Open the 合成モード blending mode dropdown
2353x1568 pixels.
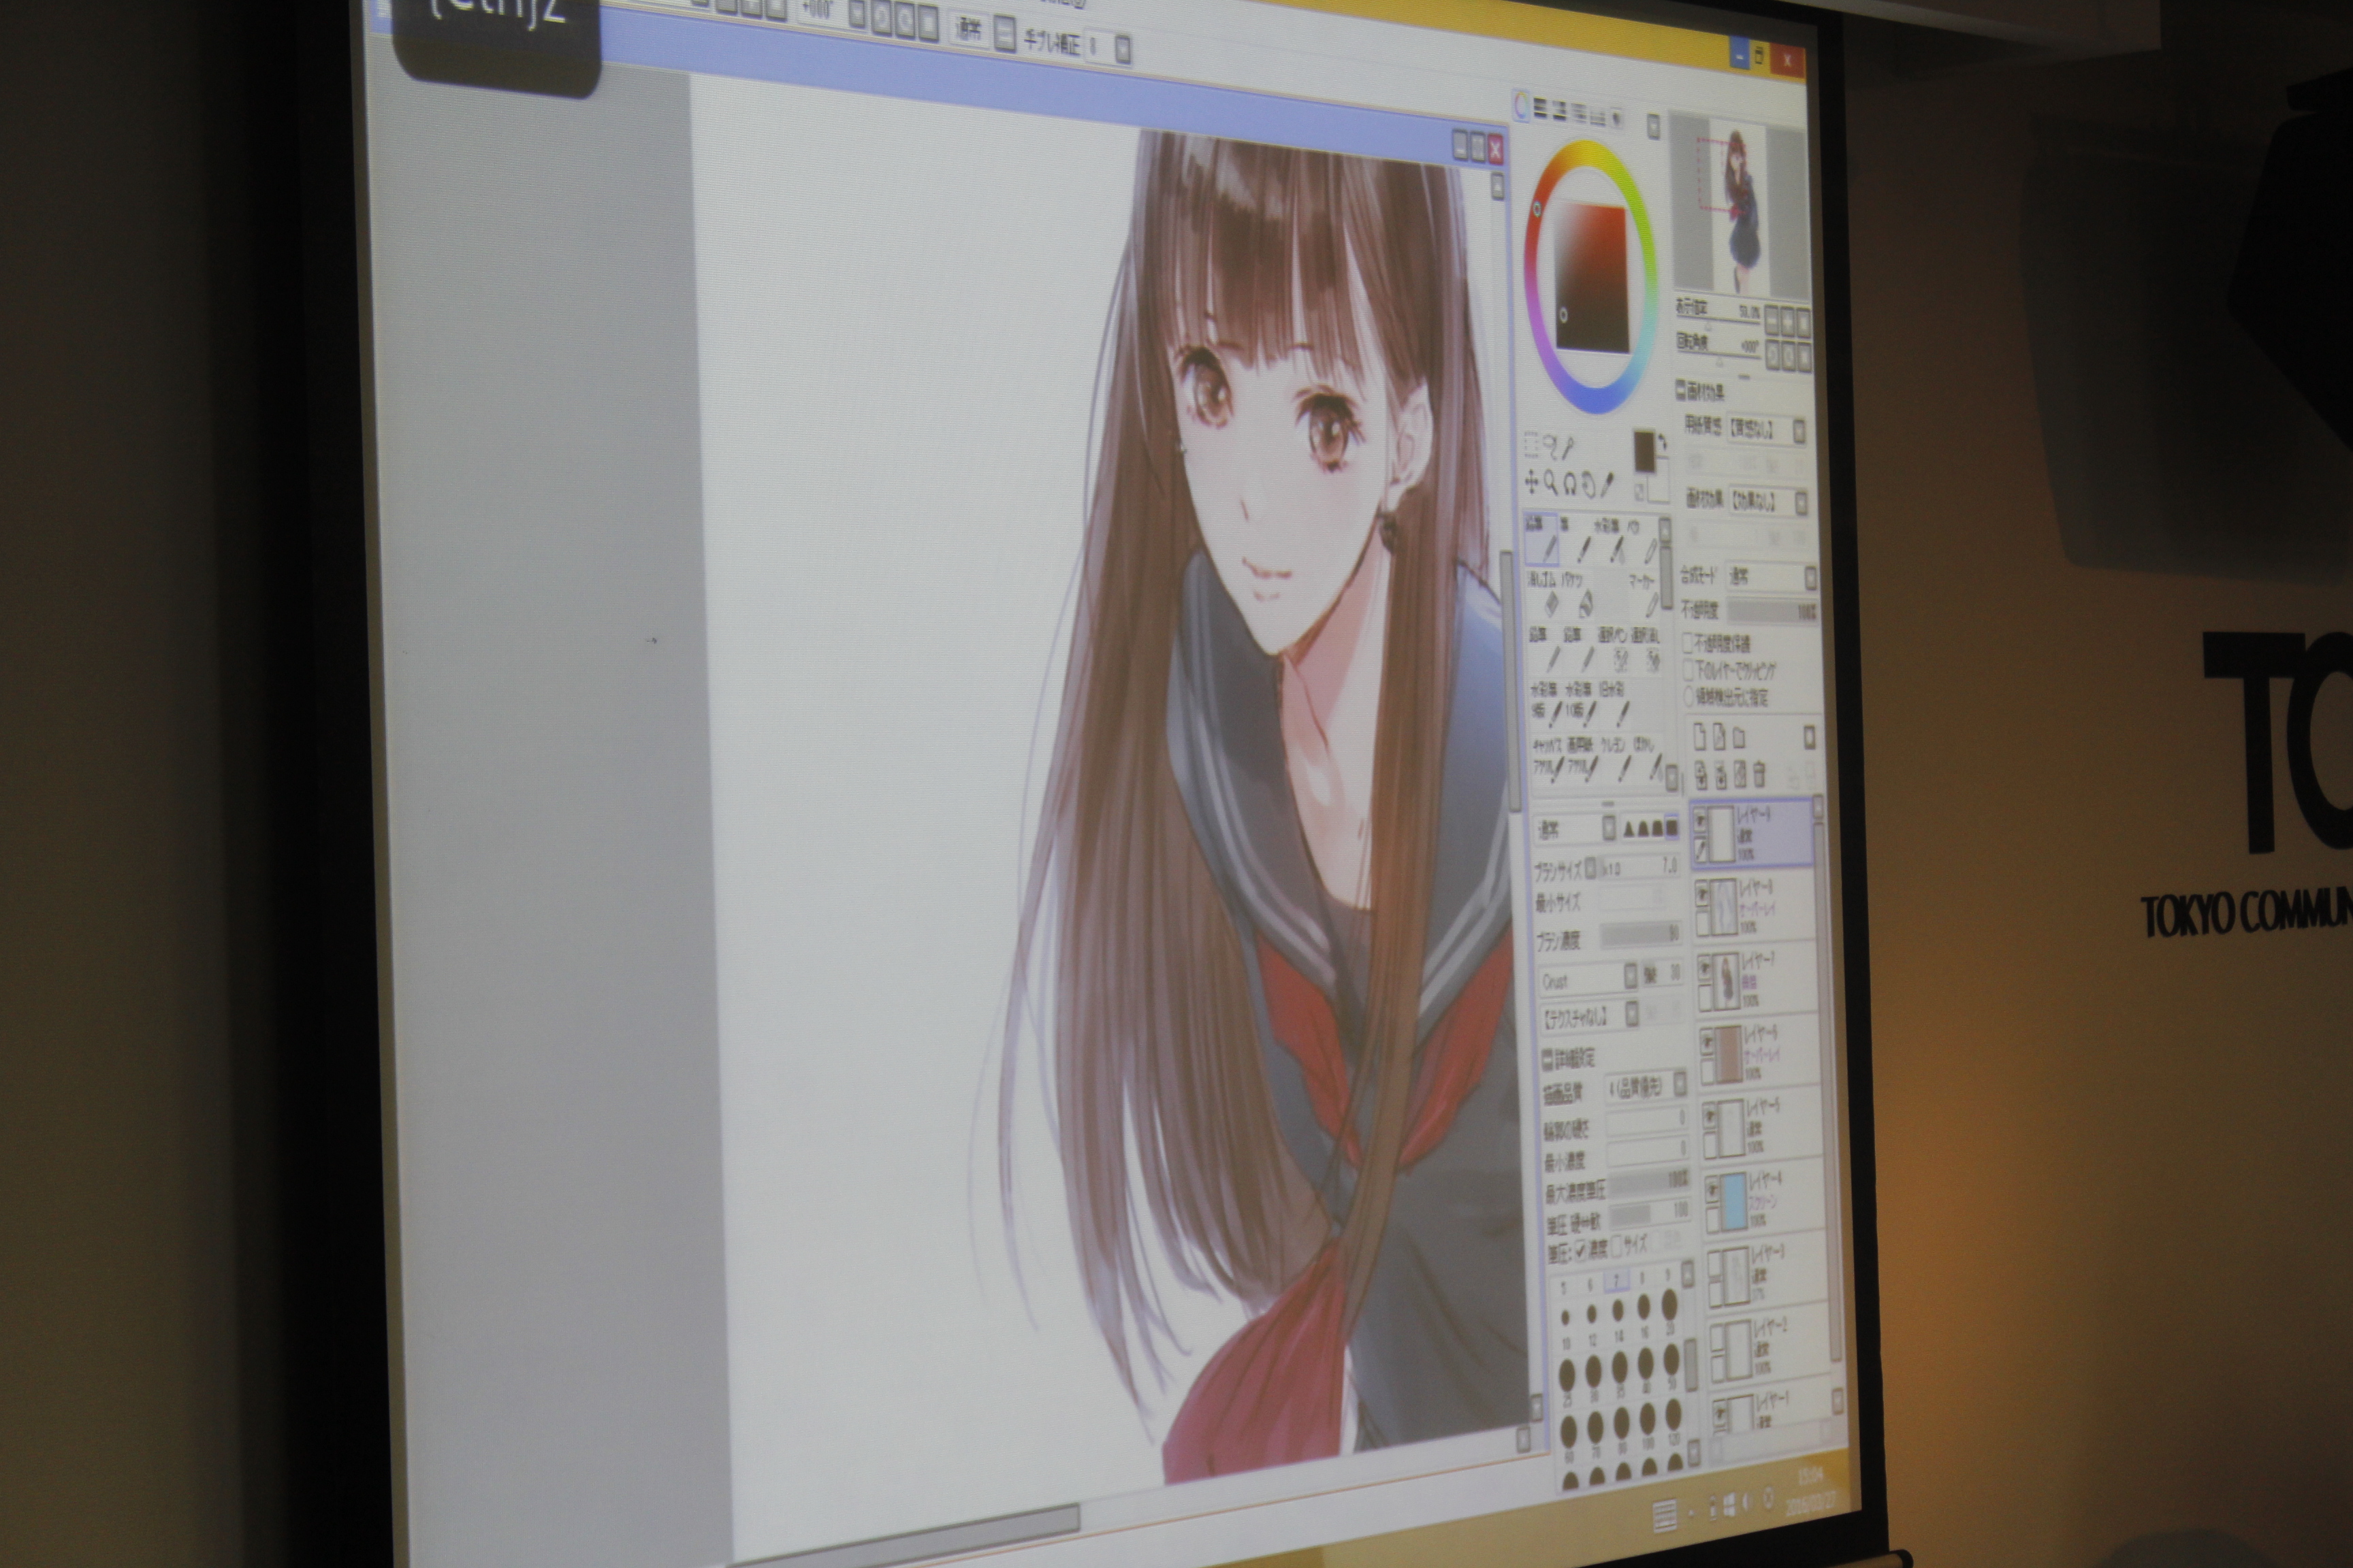pyautogui.click(x=1772, y=578)
